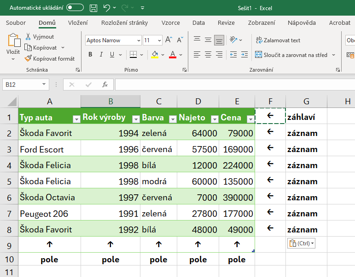This screenshot has width=355, height=277.
Task: Open Alignment (Zarovnání) dialog launcher
Action: pyautogui.click(x=338, y=70)
